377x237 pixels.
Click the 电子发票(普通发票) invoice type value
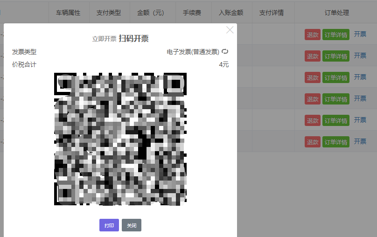click(193, 52)
